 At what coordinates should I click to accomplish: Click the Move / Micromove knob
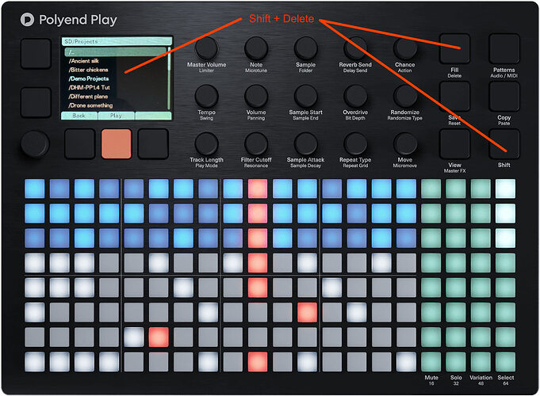405,144
